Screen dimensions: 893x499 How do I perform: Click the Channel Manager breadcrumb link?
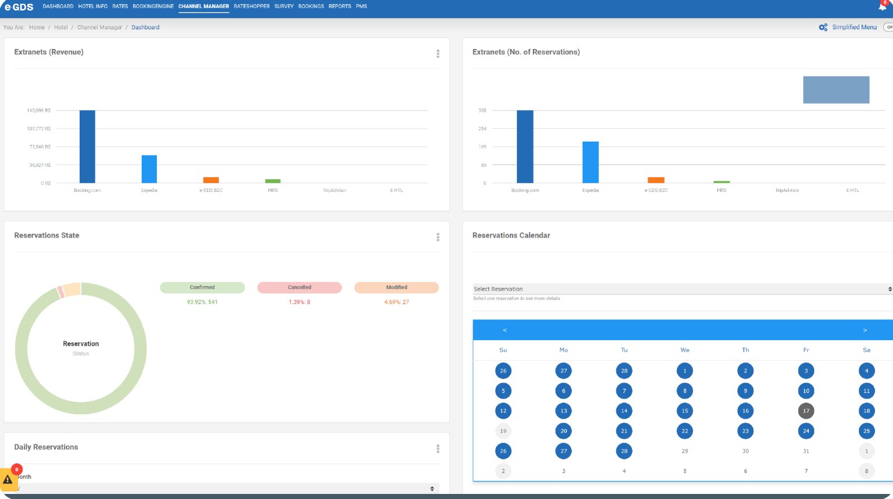99,27
